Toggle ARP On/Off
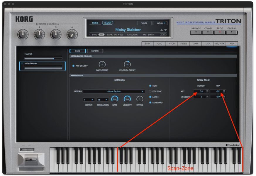This screenshot has width=256, height=176. [73, 66]
